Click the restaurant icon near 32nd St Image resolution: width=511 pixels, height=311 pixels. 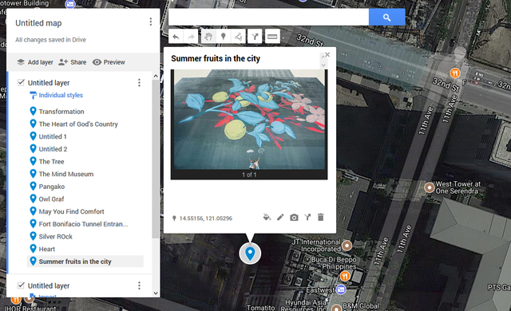(455, 73)
